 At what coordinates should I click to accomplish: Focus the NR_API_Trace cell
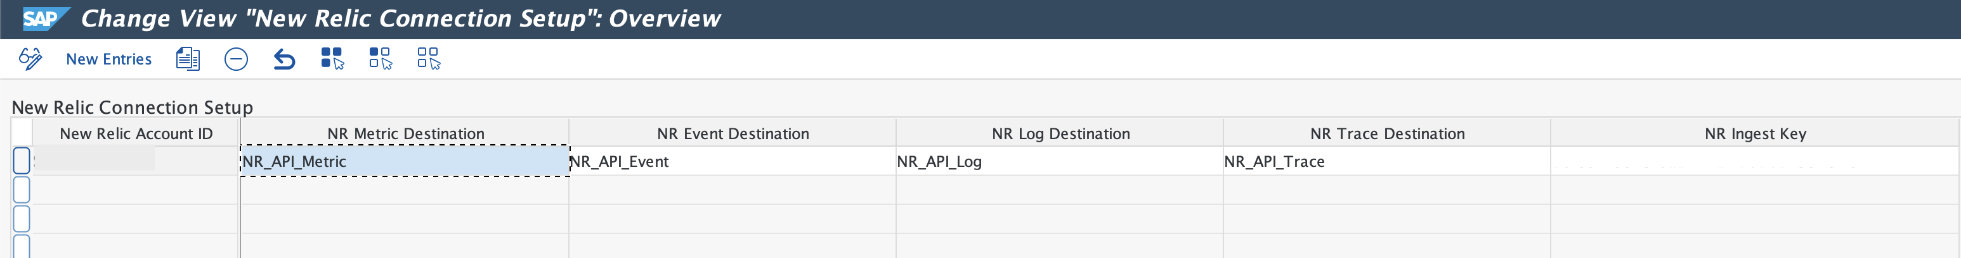tap(1386, 162)
